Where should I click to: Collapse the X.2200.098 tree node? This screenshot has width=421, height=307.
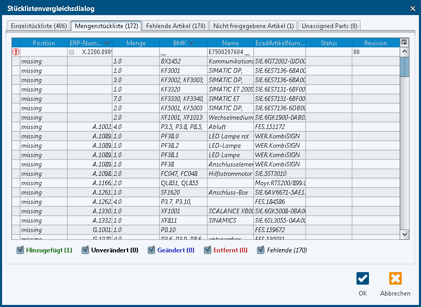point(72,52)
